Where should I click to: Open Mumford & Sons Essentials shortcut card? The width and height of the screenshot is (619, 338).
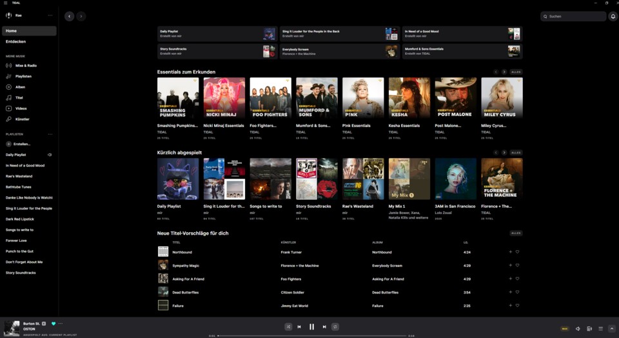[x=462, y=52]
